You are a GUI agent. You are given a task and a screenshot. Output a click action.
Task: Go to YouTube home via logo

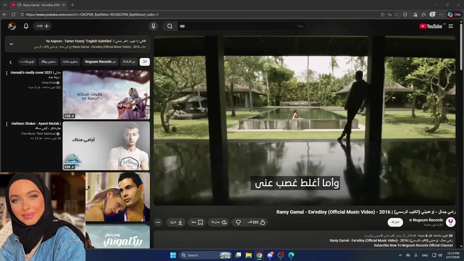[431, 26]
